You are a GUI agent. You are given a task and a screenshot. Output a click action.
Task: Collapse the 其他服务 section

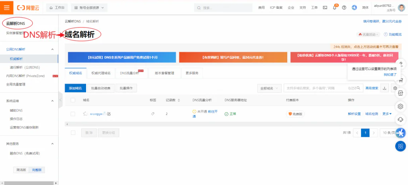pyautogui.click(x=52, y=144)
